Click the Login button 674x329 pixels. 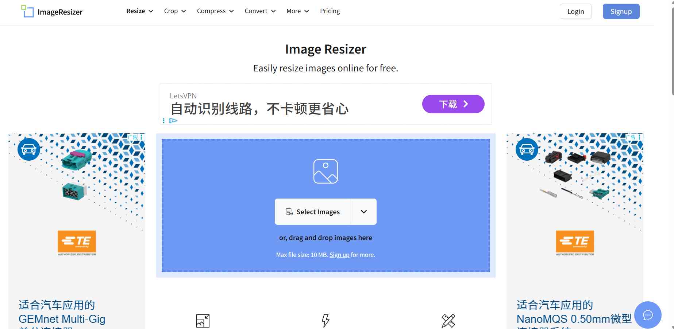click(575, 11)
